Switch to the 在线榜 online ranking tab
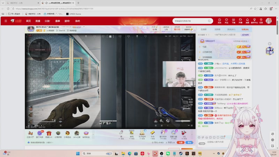 pyautogui.click(x=204, y=29)
